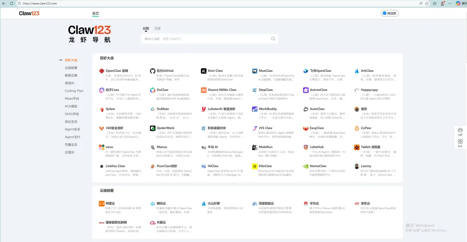Open the OpenClaw 官网 lobster icon

[102, 71]
